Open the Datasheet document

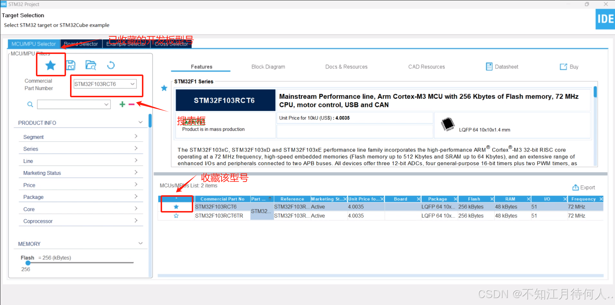coord(502,67)
